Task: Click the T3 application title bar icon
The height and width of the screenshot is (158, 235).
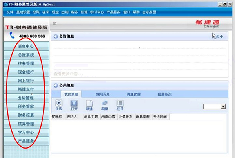Action: pos(6,4)
